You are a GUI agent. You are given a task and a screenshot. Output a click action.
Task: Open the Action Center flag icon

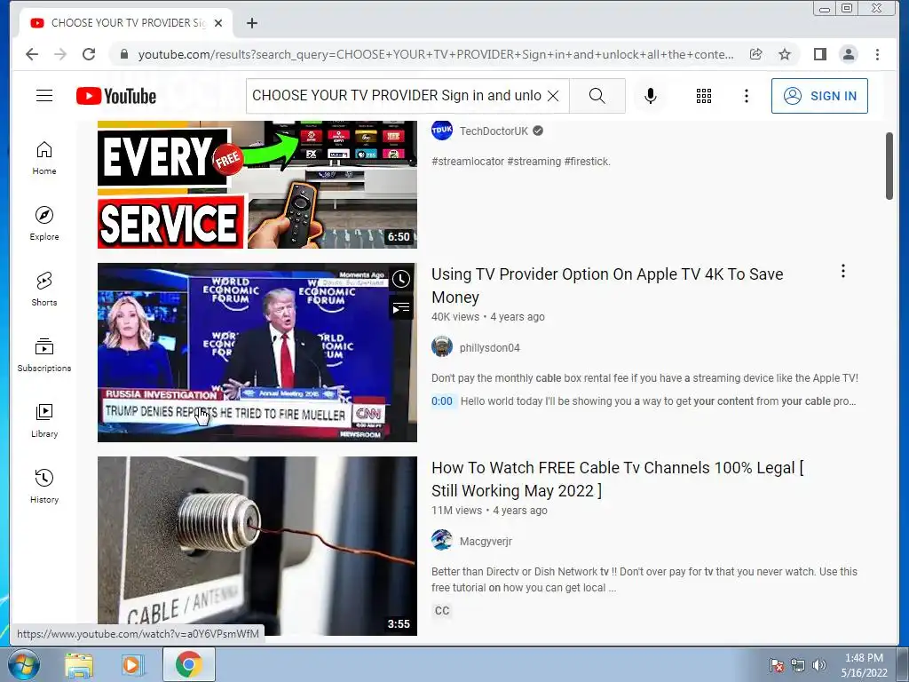[776, 665]
